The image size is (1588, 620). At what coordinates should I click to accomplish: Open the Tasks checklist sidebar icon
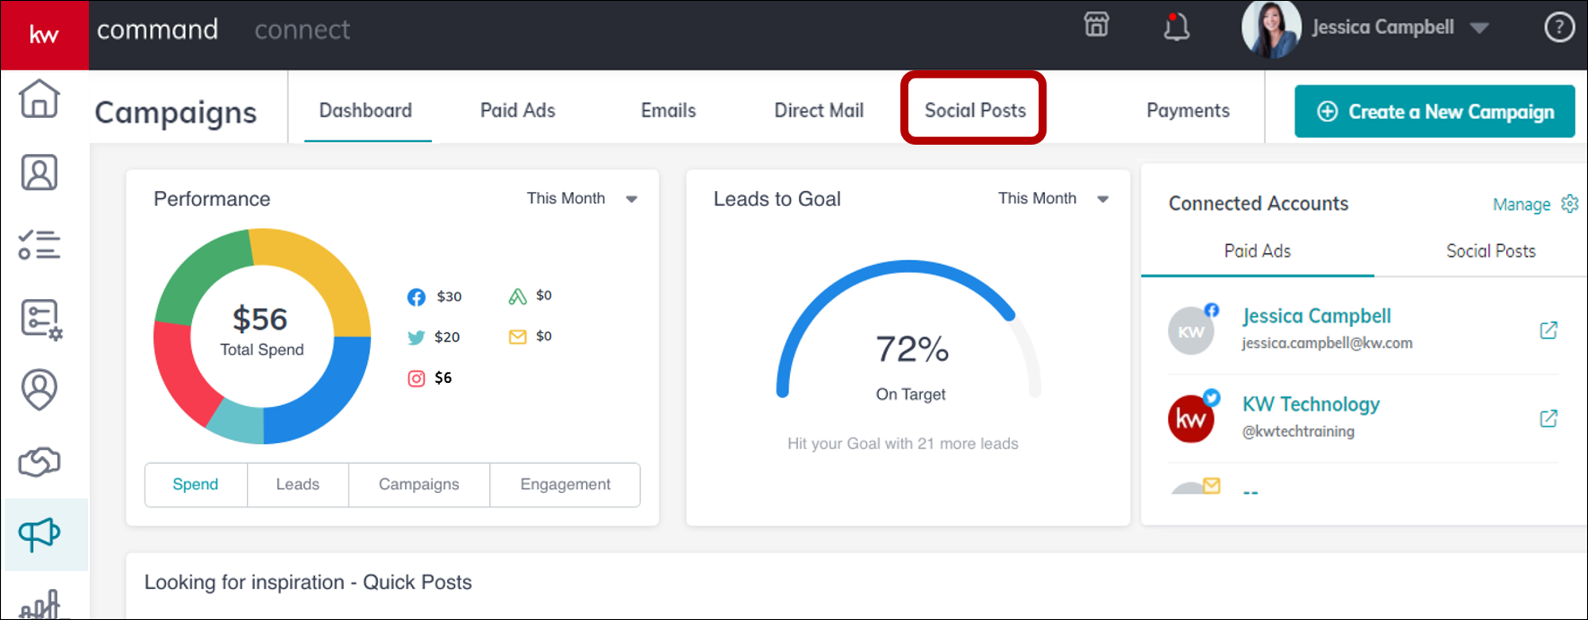[x=40, y=244]
